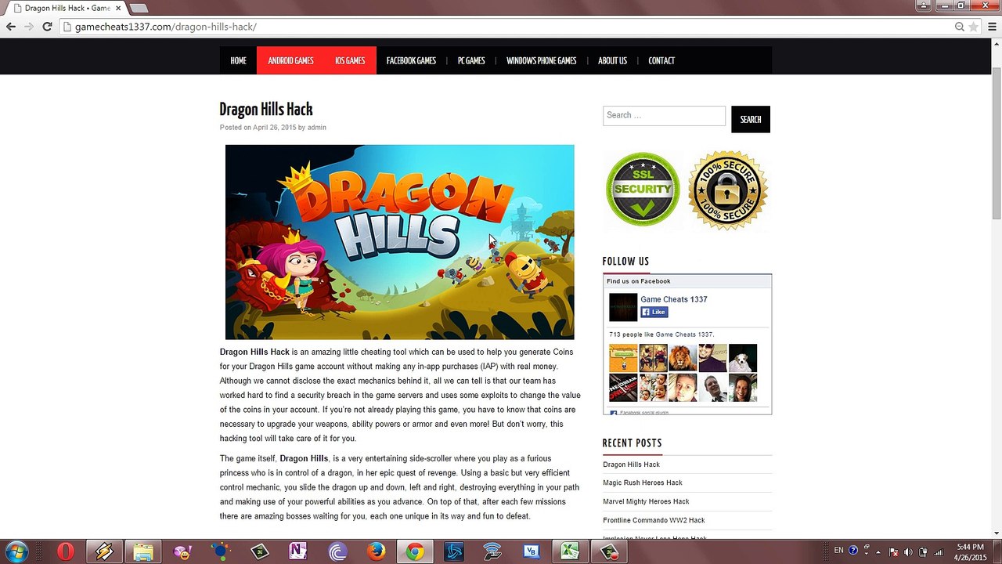Viewport: 1002px width, 564px height.
Task: Click the EN language indicator in tray
Action: click(x=839, y=551)
